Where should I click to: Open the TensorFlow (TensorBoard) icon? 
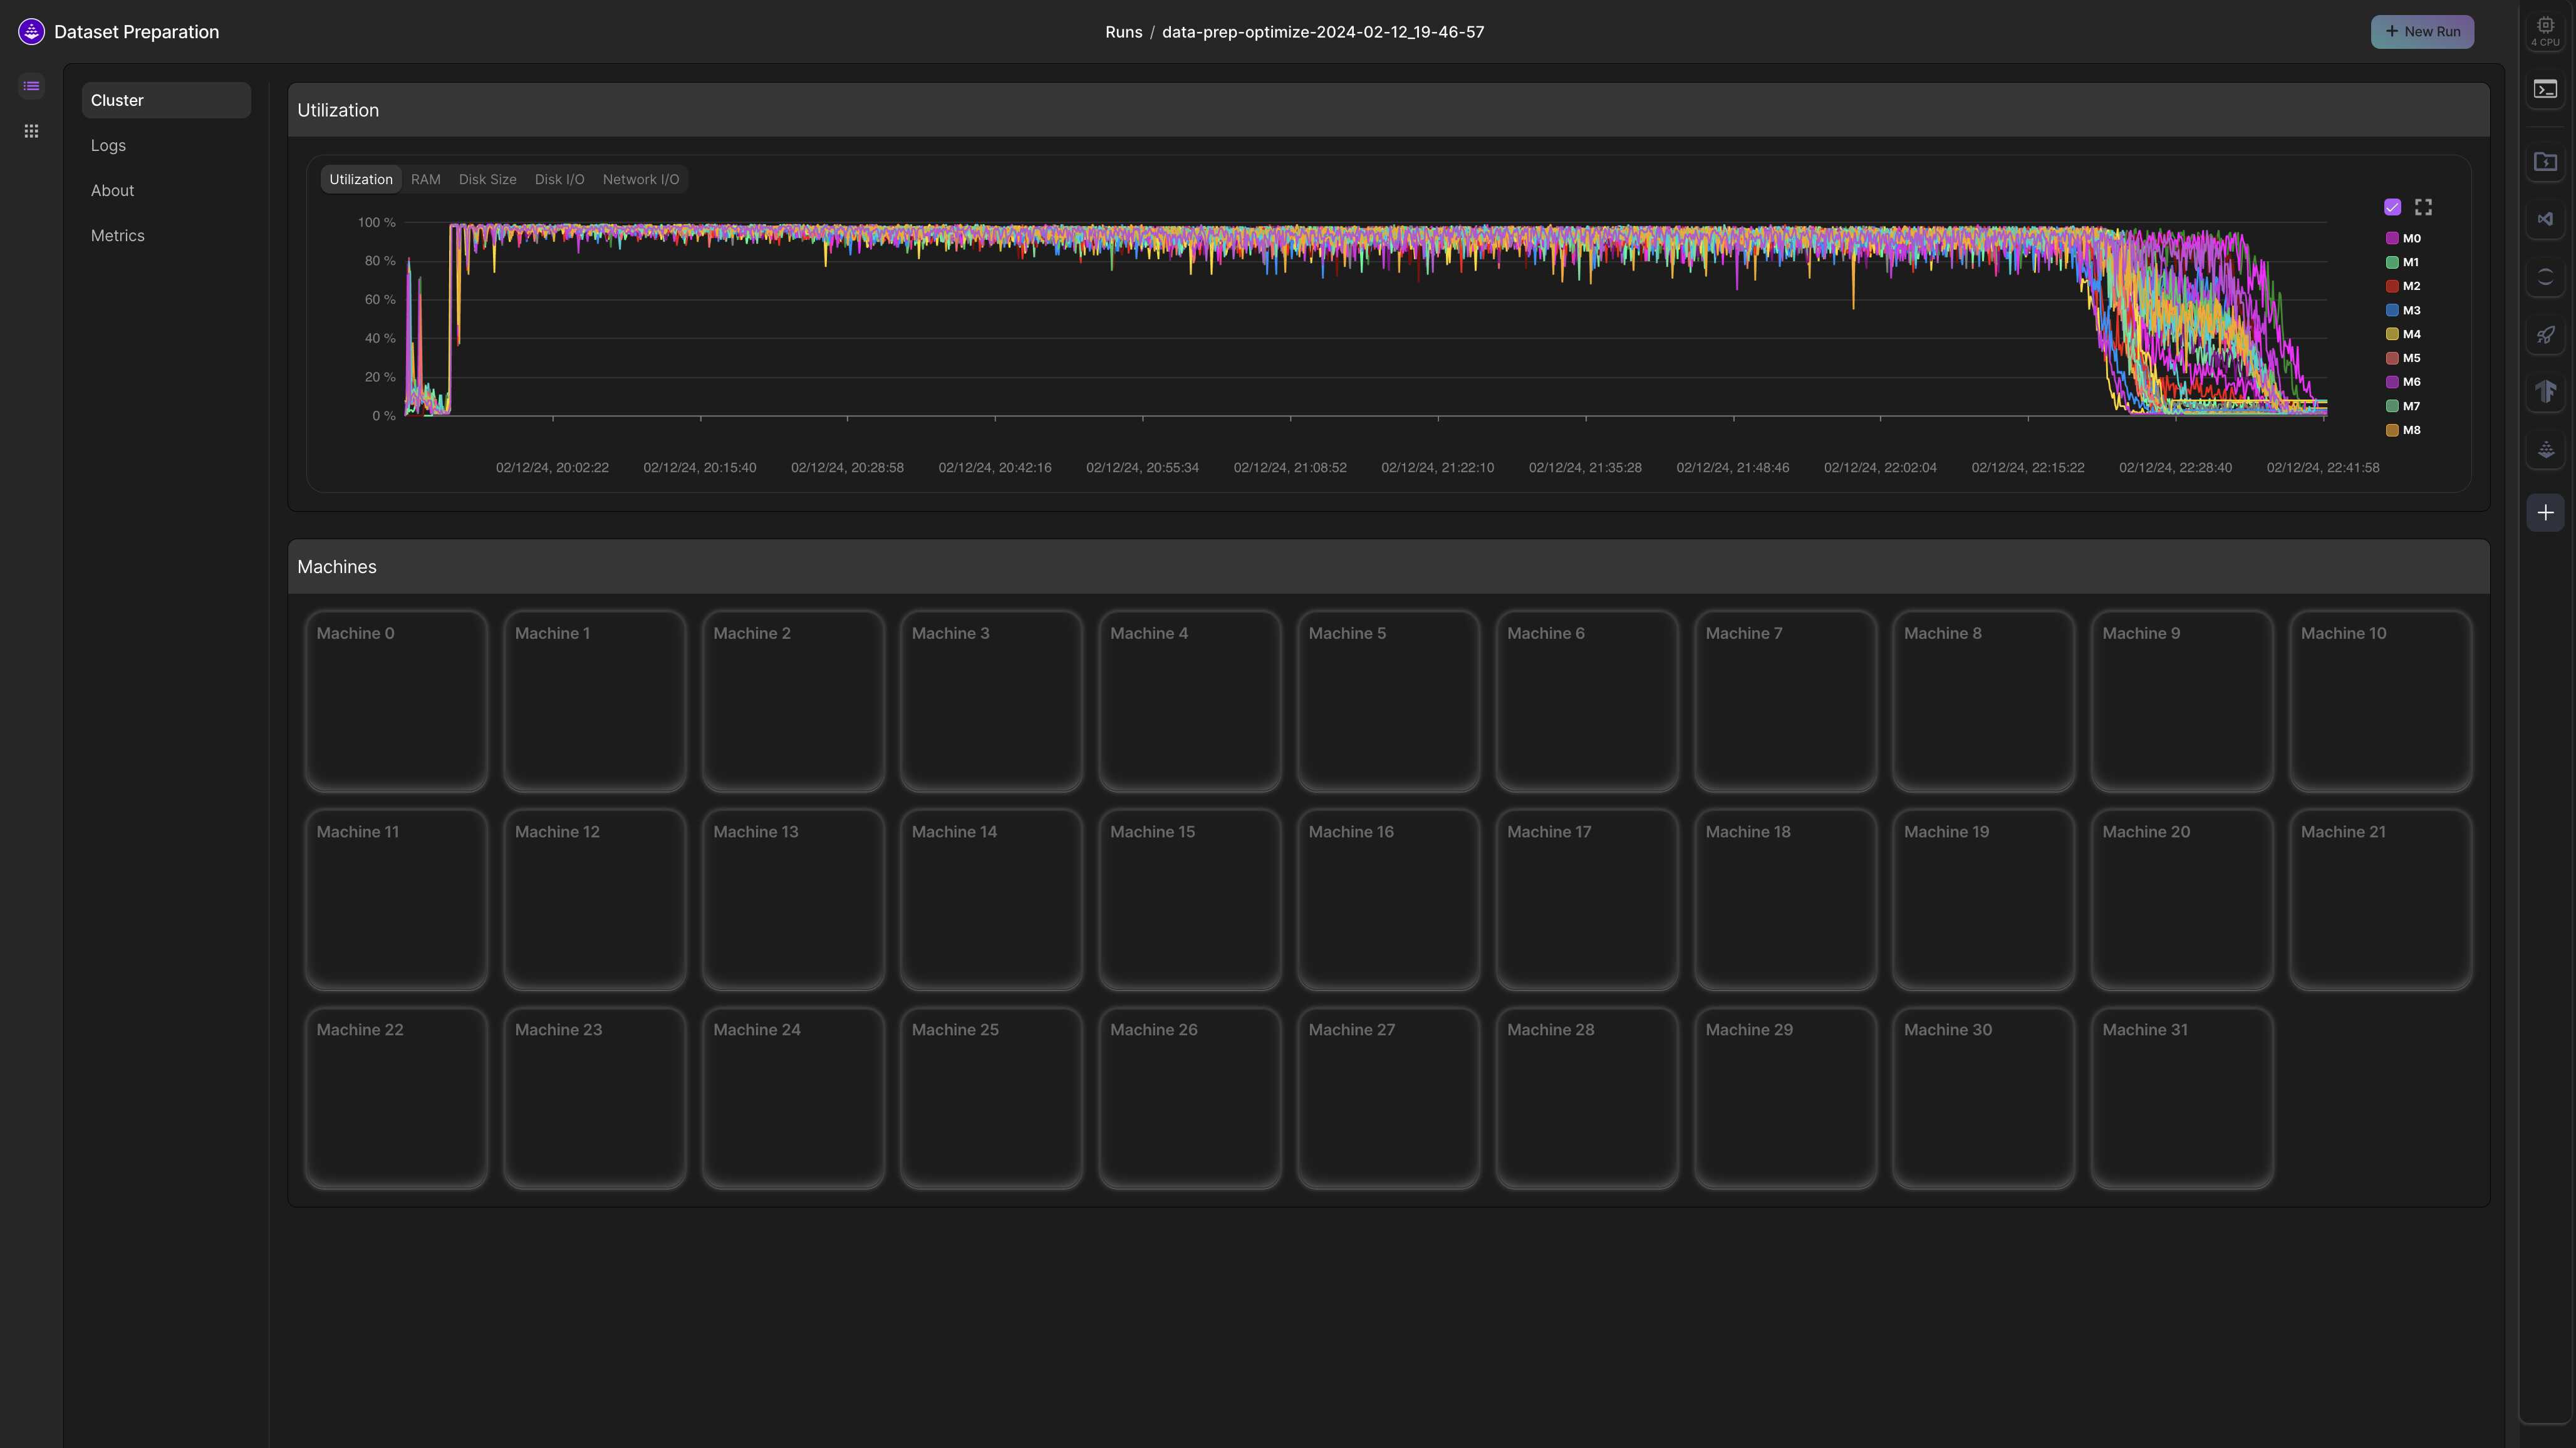(2545, 391)
